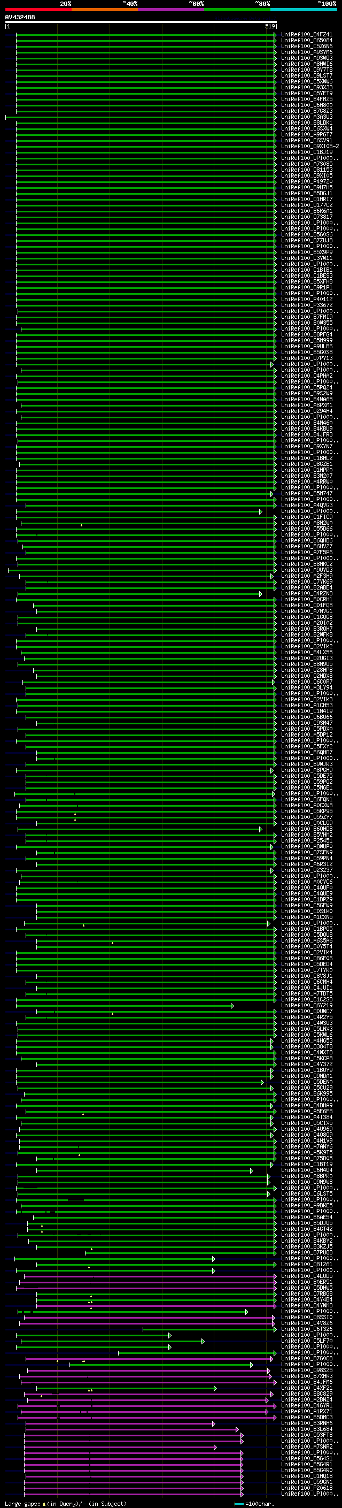Click the UniRef100_Q5DEN0 alignment arrowhead
The image size is (342, 1508).
pos(262,1082)
